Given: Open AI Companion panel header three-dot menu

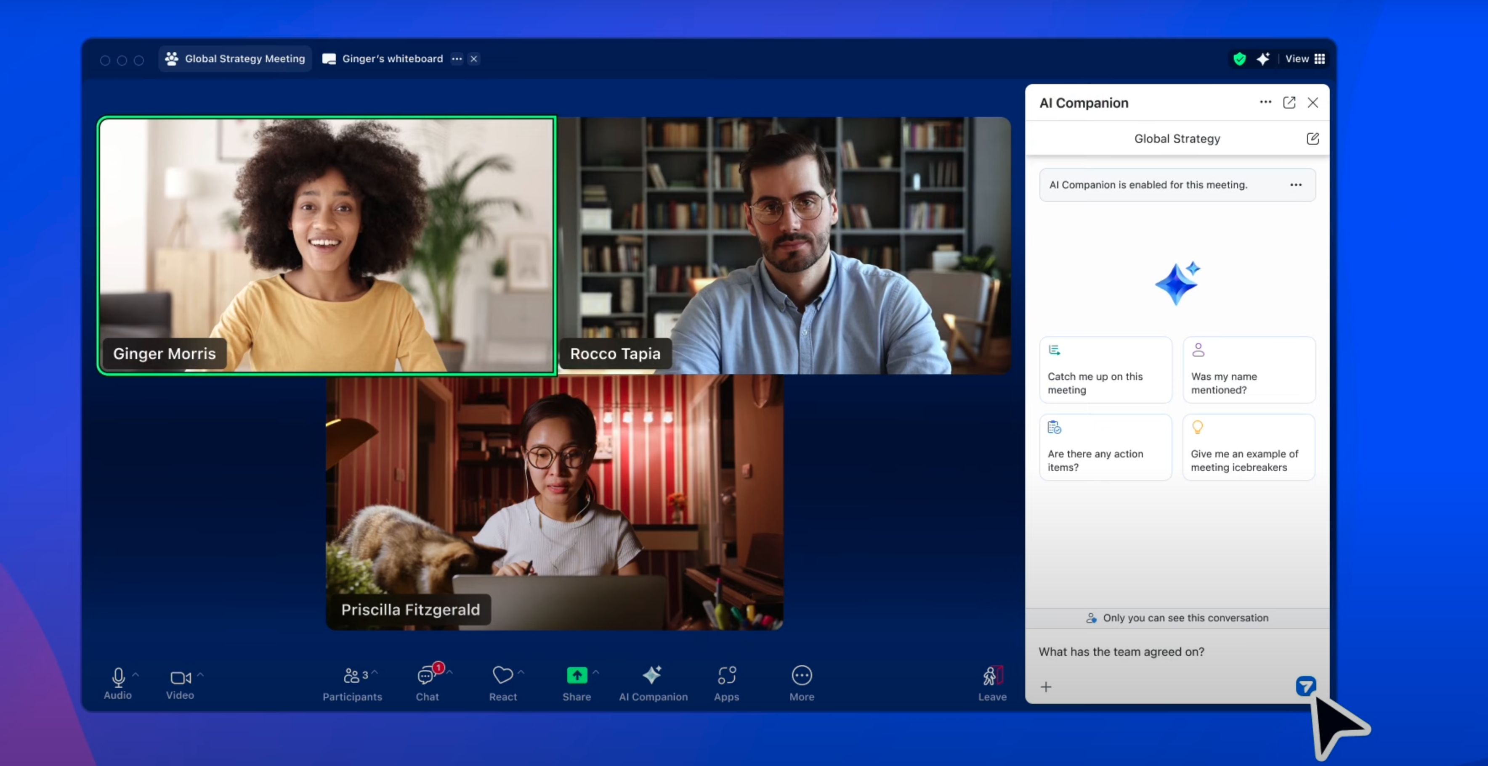Looking at the screenshot, I should (1266, 102).
